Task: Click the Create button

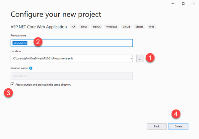Action: point(178,126)
